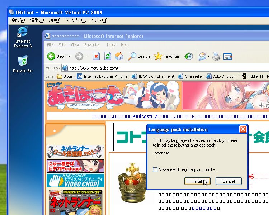
Task: Close the Language pack installation dialog
Action: tap(243, 129)
